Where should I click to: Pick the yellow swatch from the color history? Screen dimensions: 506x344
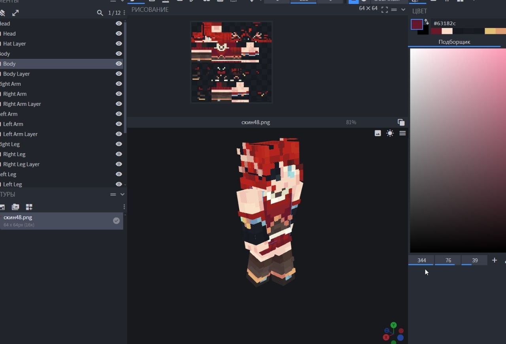[x=490, y=31]
